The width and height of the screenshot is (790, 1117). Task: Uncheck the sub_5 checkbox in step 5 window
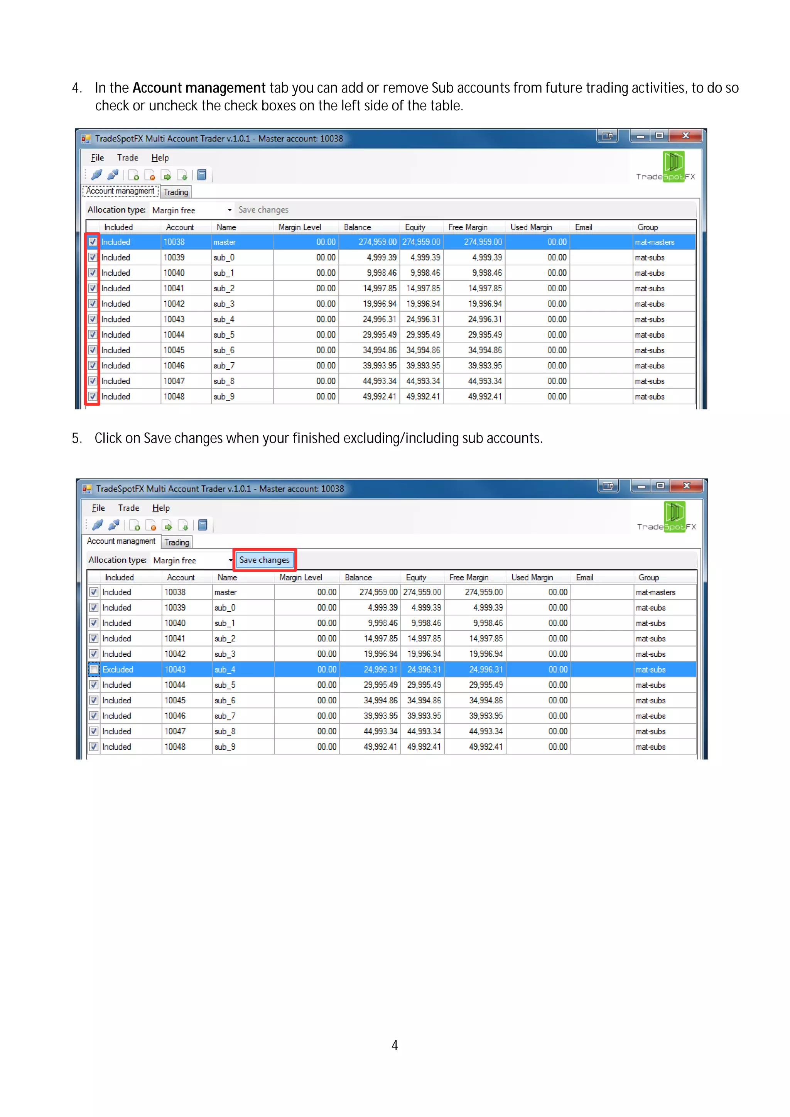click(x=94, y=685)
